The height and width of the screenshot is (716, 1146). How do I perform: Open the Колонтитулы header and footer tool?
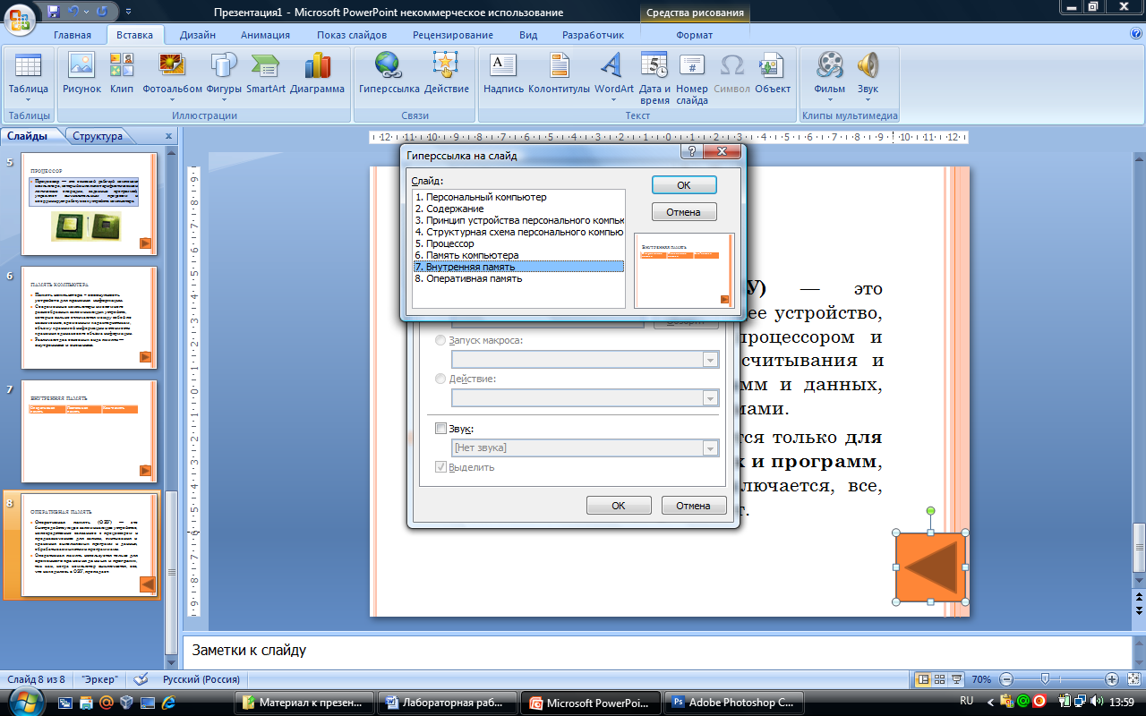[559, 73]
